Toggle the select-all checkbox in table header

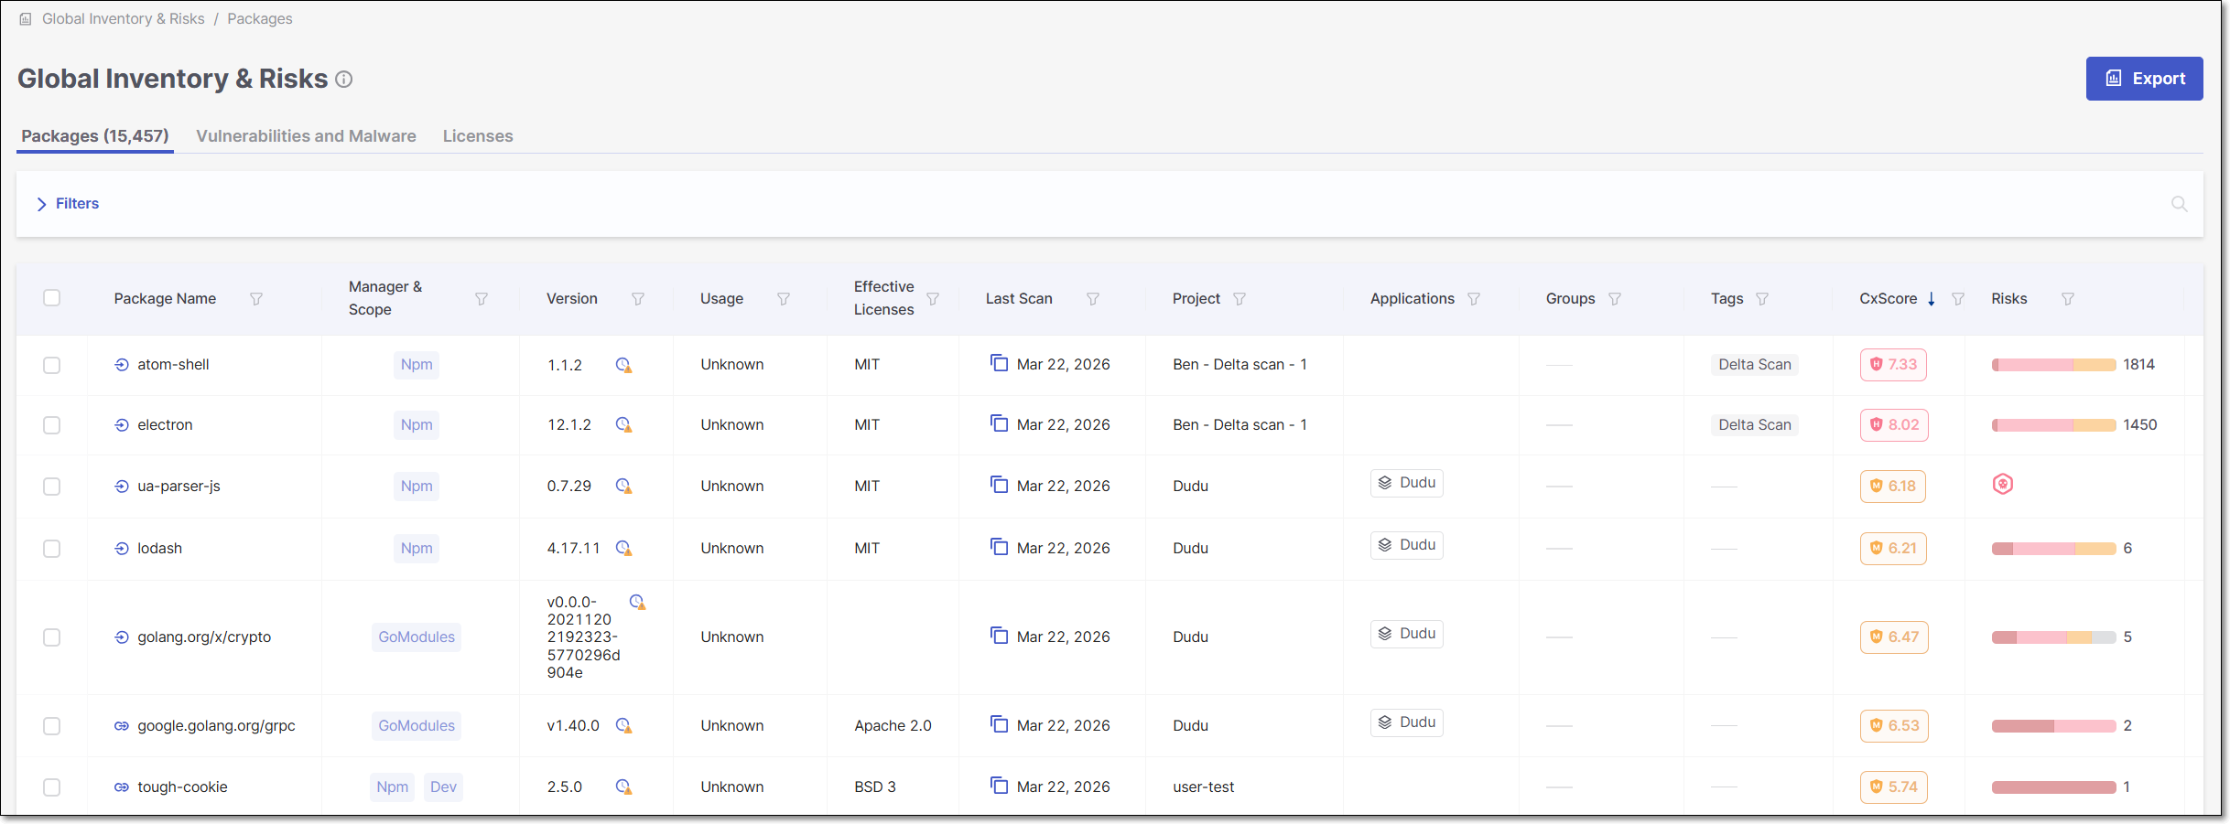click(x=52, y=298)
